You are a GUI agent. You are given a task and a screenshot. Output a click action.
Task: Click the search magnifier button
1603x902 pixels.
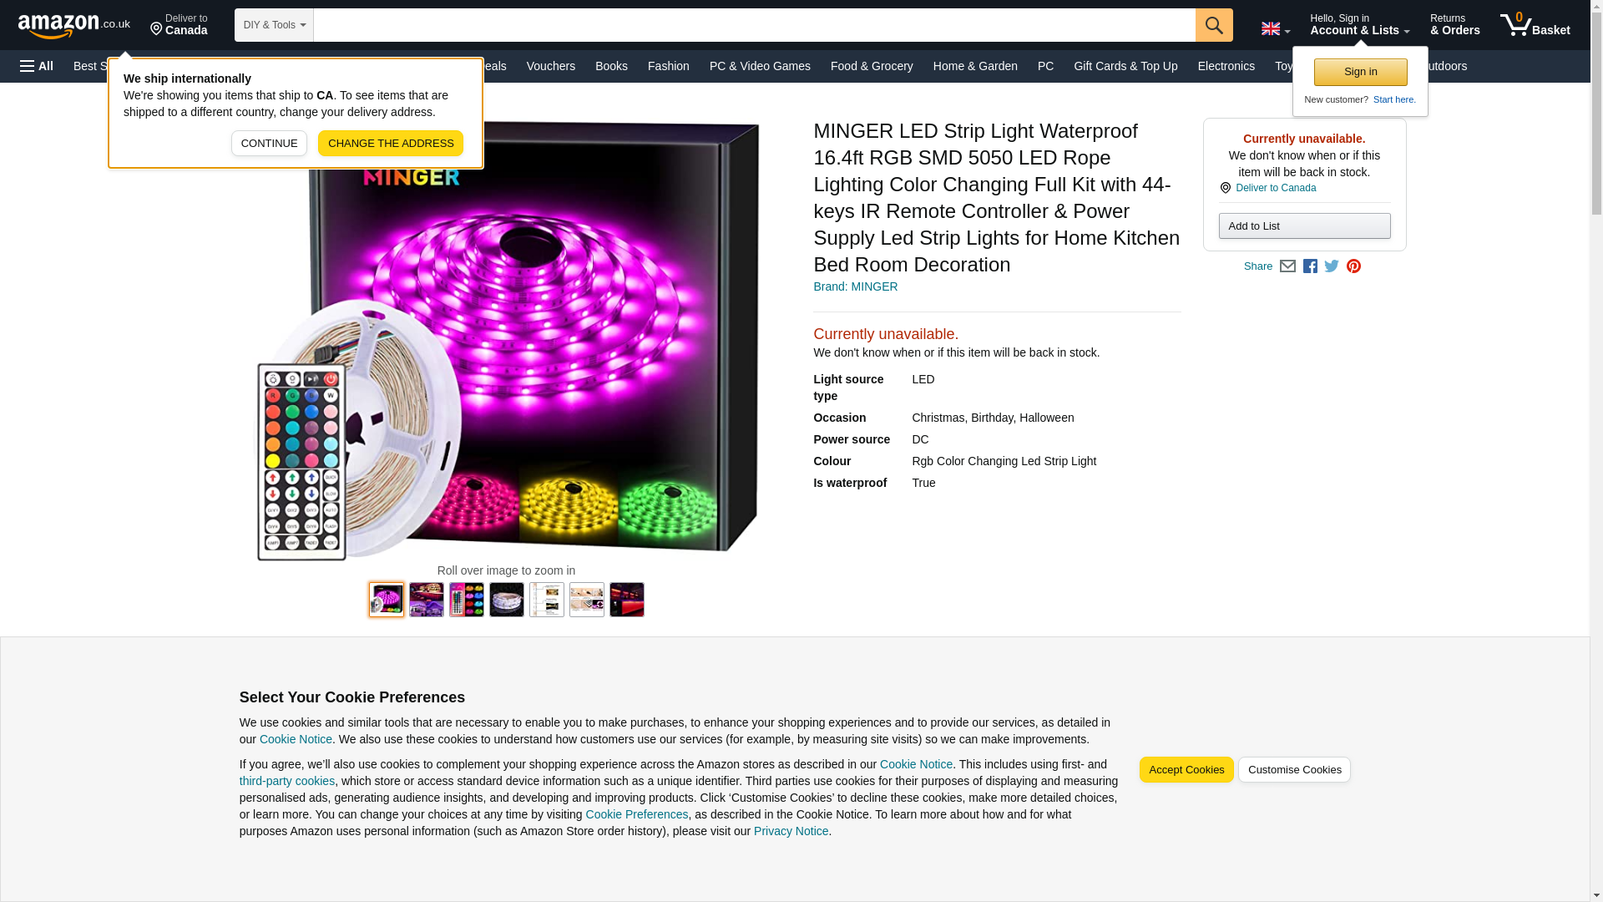1213,25
